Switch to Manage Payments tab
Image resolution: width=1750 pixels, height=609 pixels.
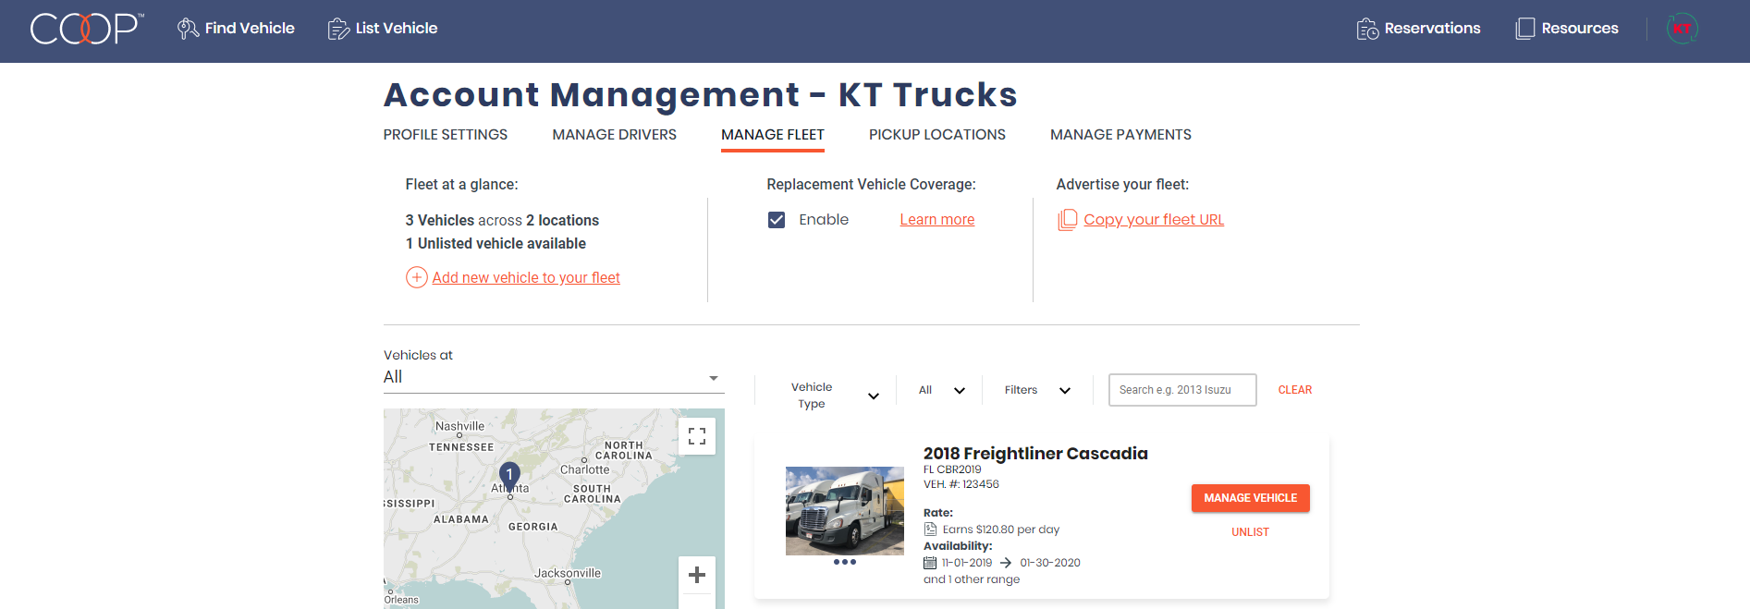click(1120, 135)
